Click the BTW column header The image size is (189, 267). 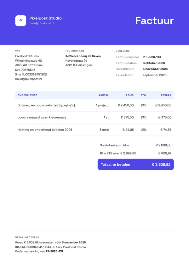(x=143, y=95)
